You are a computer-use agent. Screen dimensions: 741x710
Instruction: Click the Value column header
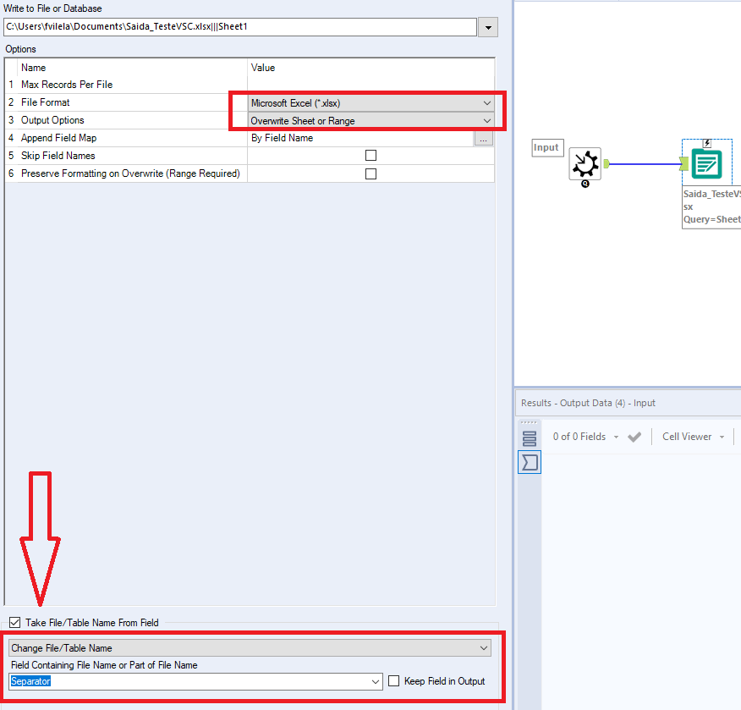263,68
